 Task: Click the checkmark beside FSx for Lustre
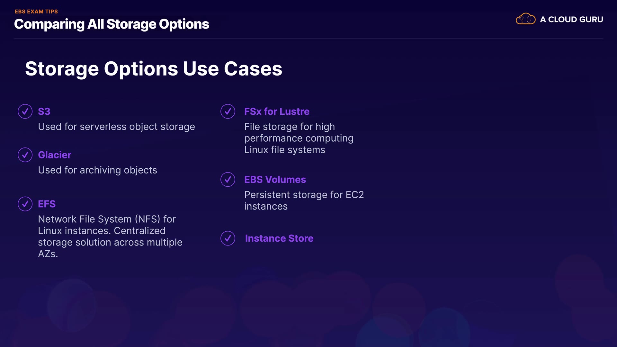click(228, 111)
